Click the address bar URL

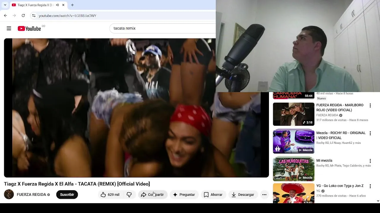click(x=67, y=16)
